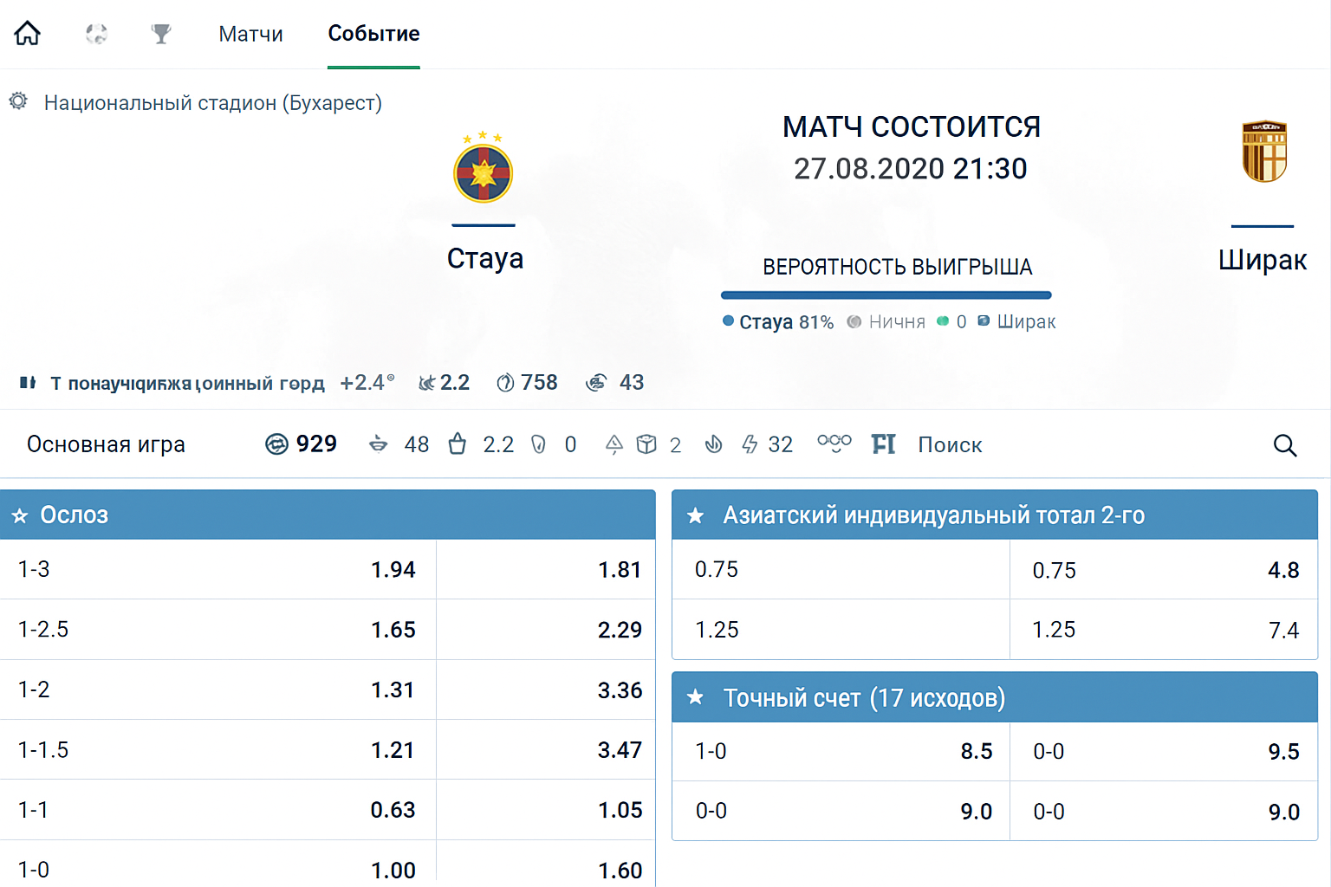1331x887 pixels.
Task: Click the win probability bar
Action: [x=886, y=295]
